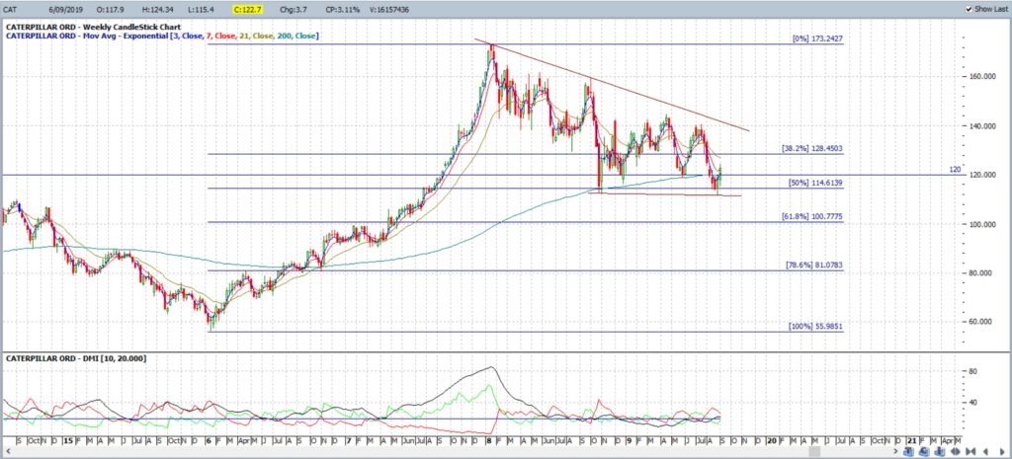The image size is (1012, 459).
Task: Click the [78.6%] 81.0783 Fibonacci label
Action: tap(814, 265)
